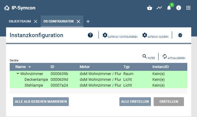This screenshot has width=197, height=117.
Task: Add a new tab with plus icon
Action: (x=88, y=21)
